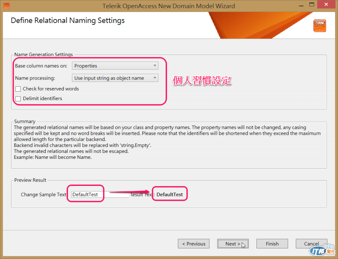Click the orange ORM logo icon
338x259 pixels.
(x=320, y=26)
